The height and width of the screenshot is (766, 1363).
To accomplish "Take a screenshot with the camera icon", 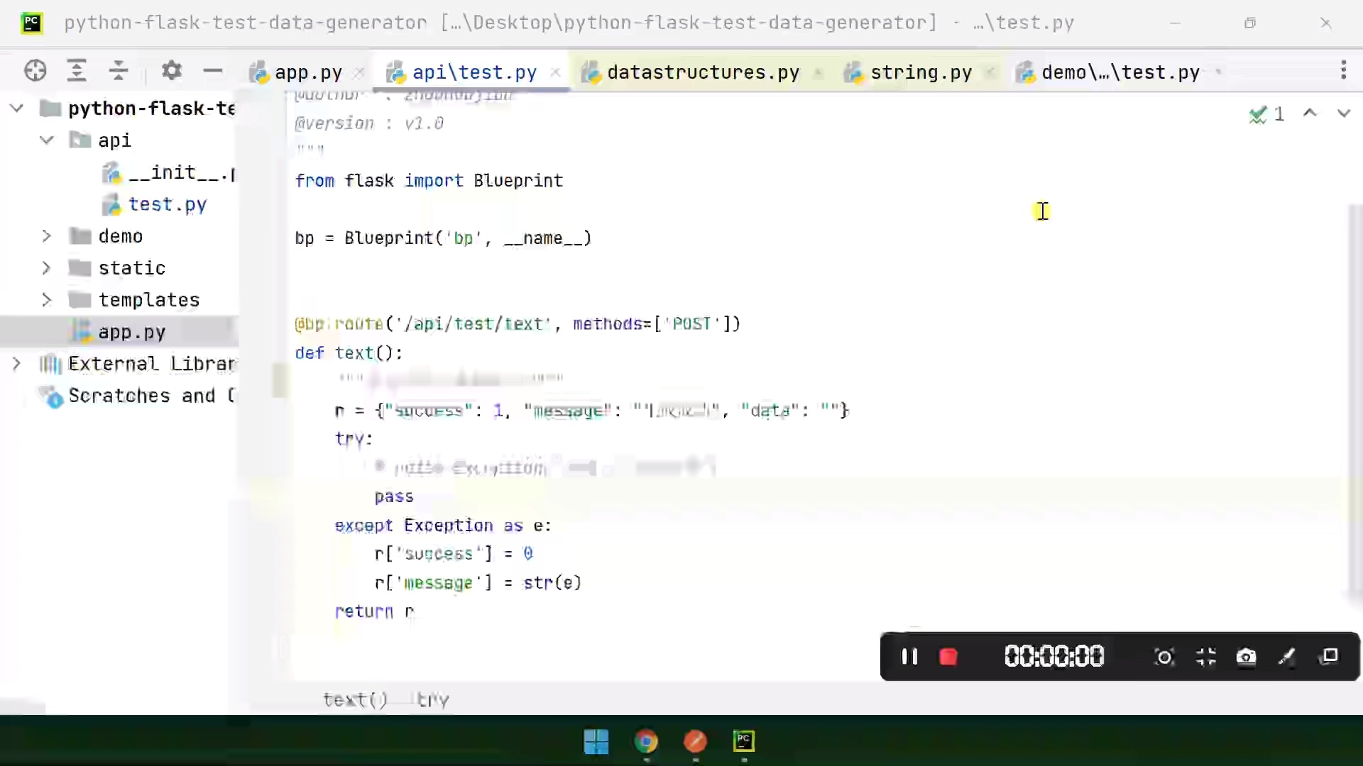I will 1247,657.
